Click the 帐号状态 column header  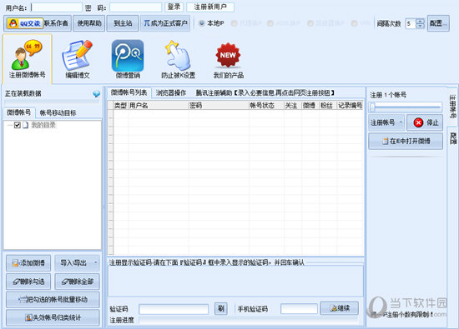[x=266, y=106]
